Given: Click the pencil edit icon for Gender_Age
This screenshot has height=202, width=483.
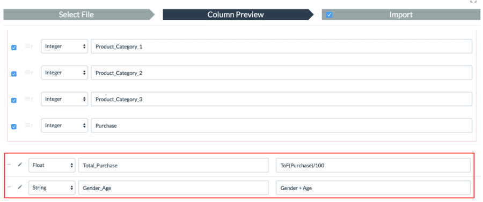Looking at the screenshot, I should point(20,187).
